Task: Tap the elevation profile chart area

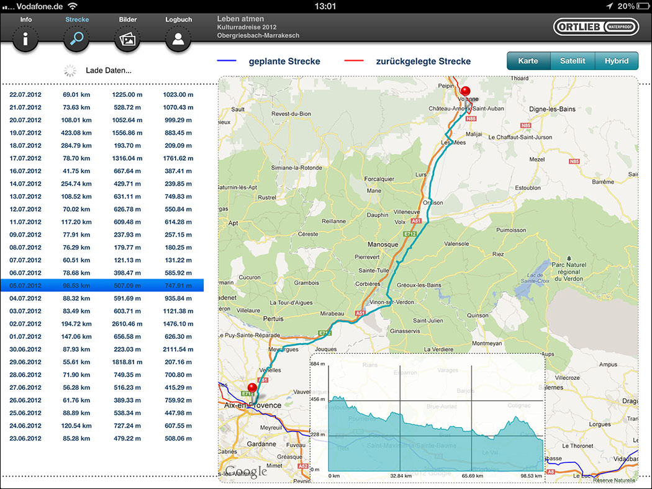Action: pyautogui.click(x=427, y=418)
